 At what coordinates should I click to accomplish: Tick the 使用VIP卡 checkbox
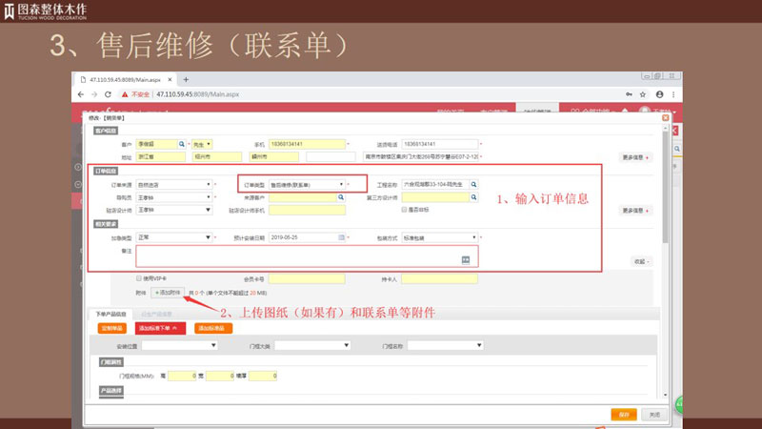click(139, 278)
